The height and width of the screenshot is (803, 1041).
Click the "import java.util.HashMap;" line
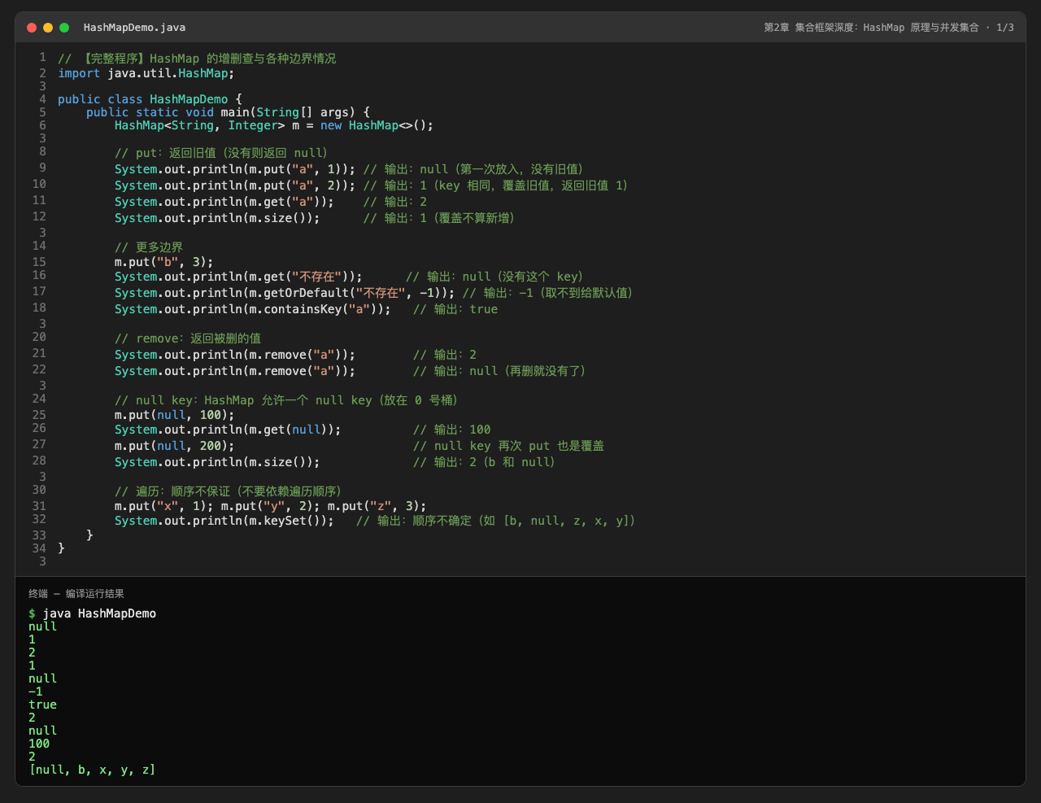coord(146,73)
